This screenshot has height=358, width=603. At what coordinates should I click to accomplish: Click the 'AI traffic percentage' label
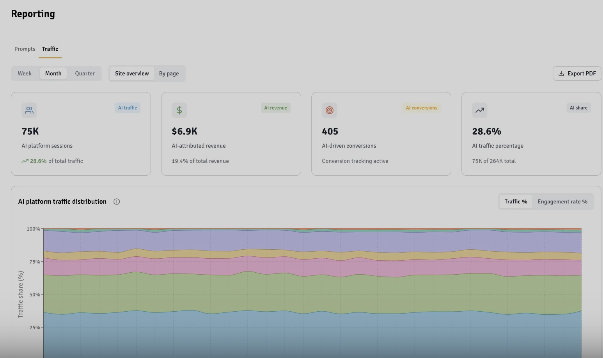tap(498, 146)
